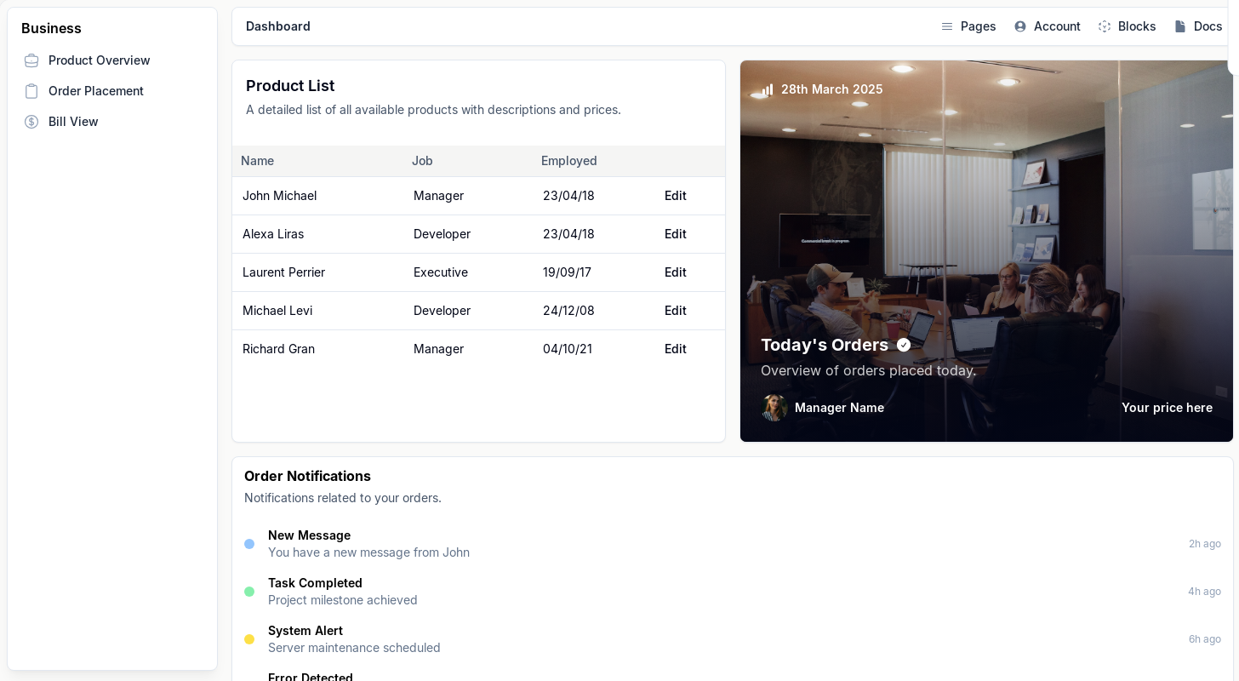The image size is (1239, 681).
Task: Click the Dashboard breadcrumb title
Action: 278,26
